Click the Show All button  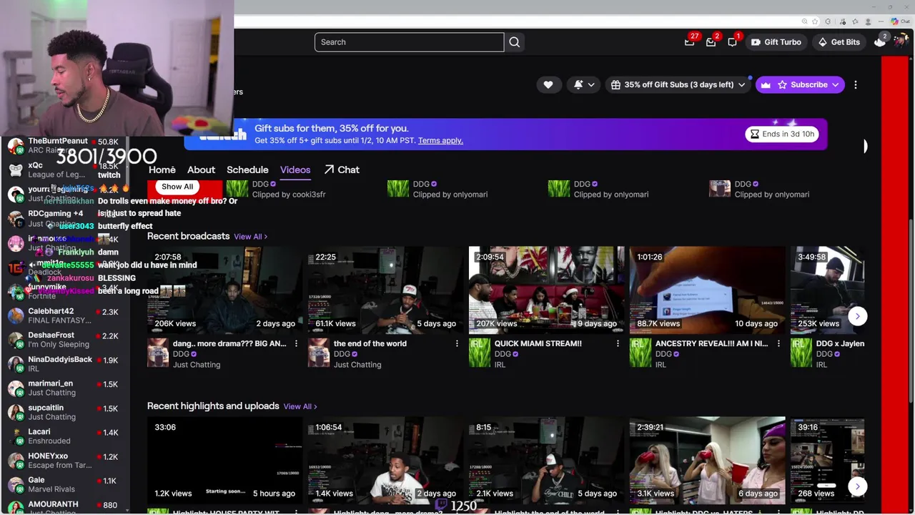(x=177, y=187)
